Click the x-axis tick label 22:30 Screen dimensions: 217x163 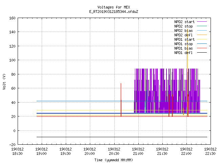click(x=210, y=153)
